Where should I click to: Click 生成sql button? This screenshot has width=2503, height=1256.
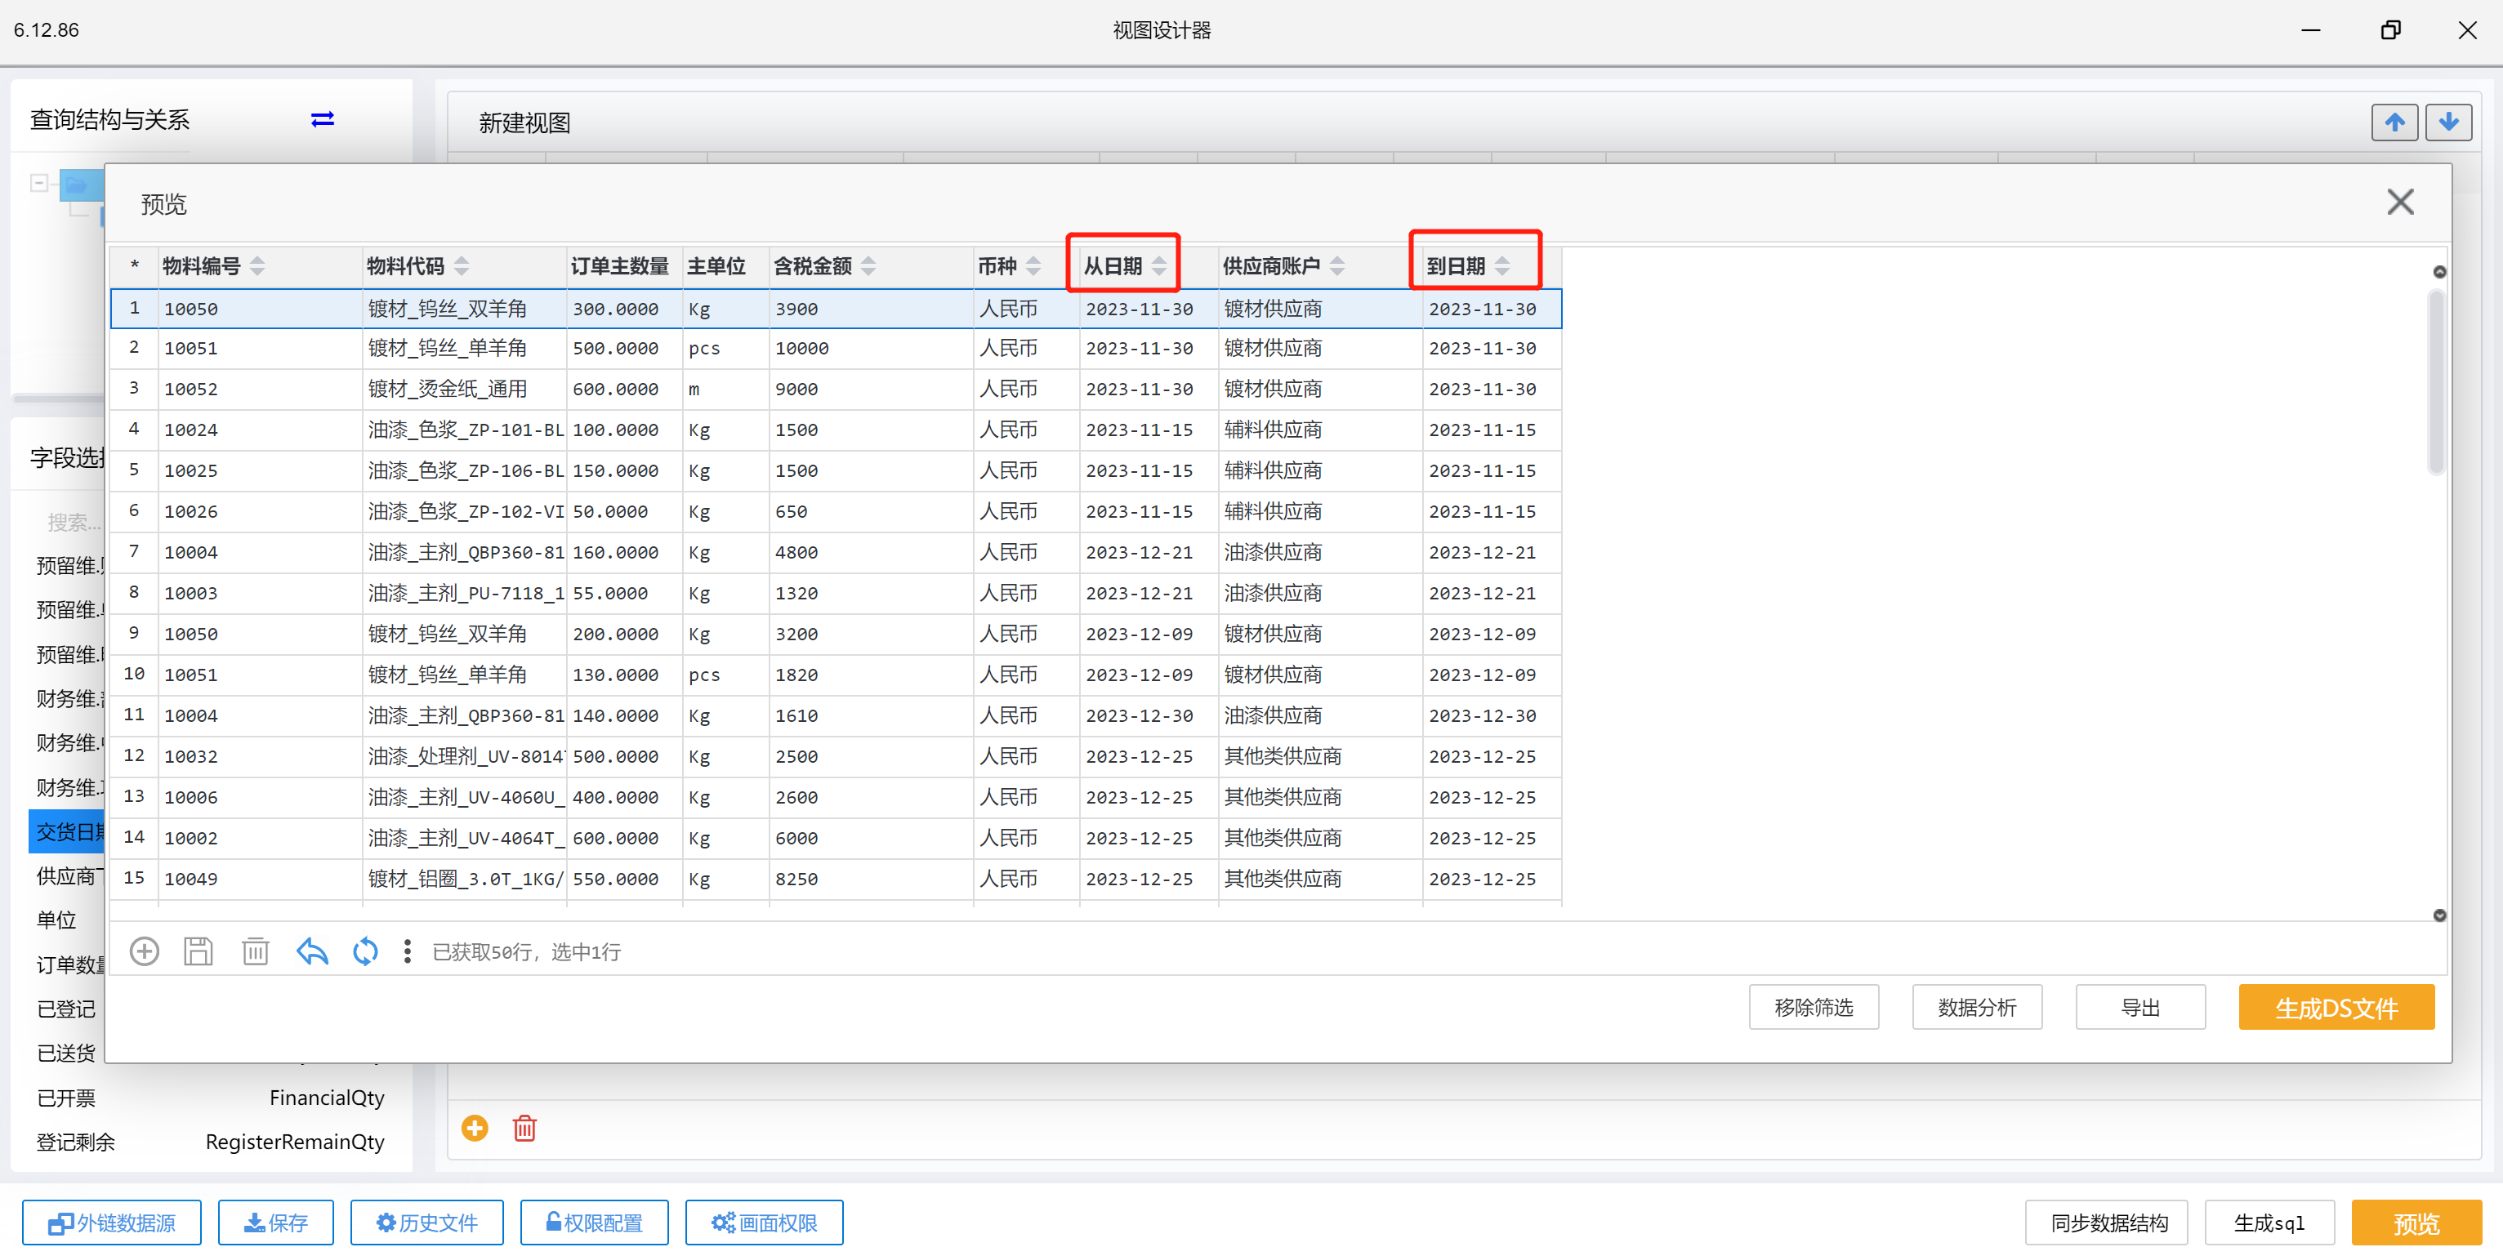[x=2269, y=1222]
